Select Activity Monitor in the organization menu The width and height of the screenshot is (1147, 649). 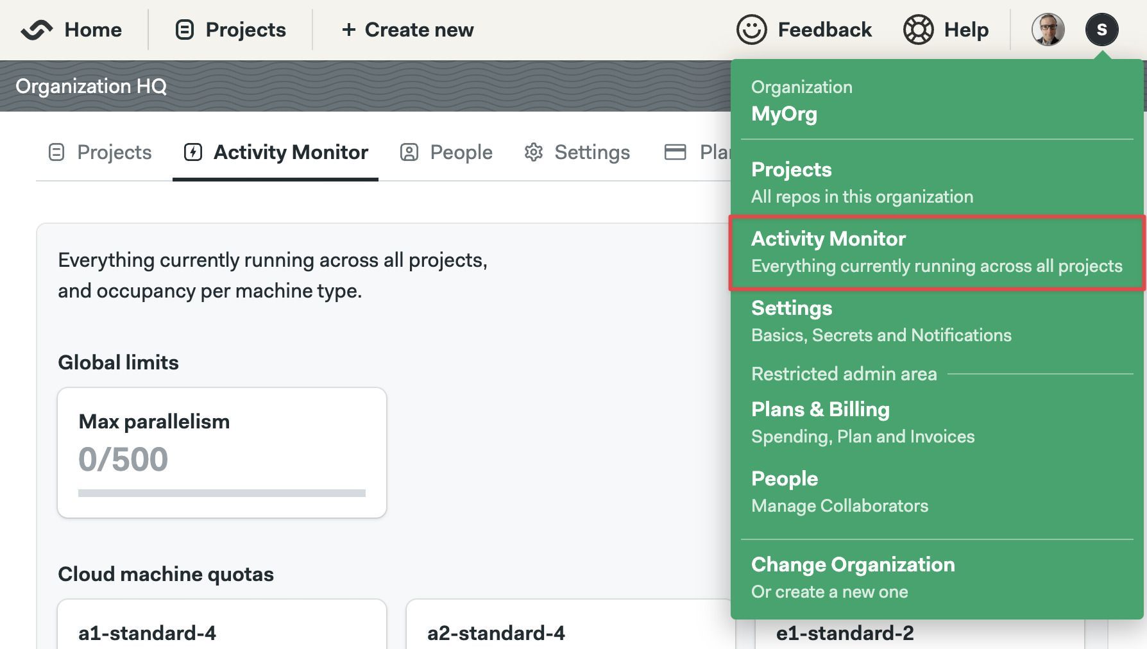937,252
